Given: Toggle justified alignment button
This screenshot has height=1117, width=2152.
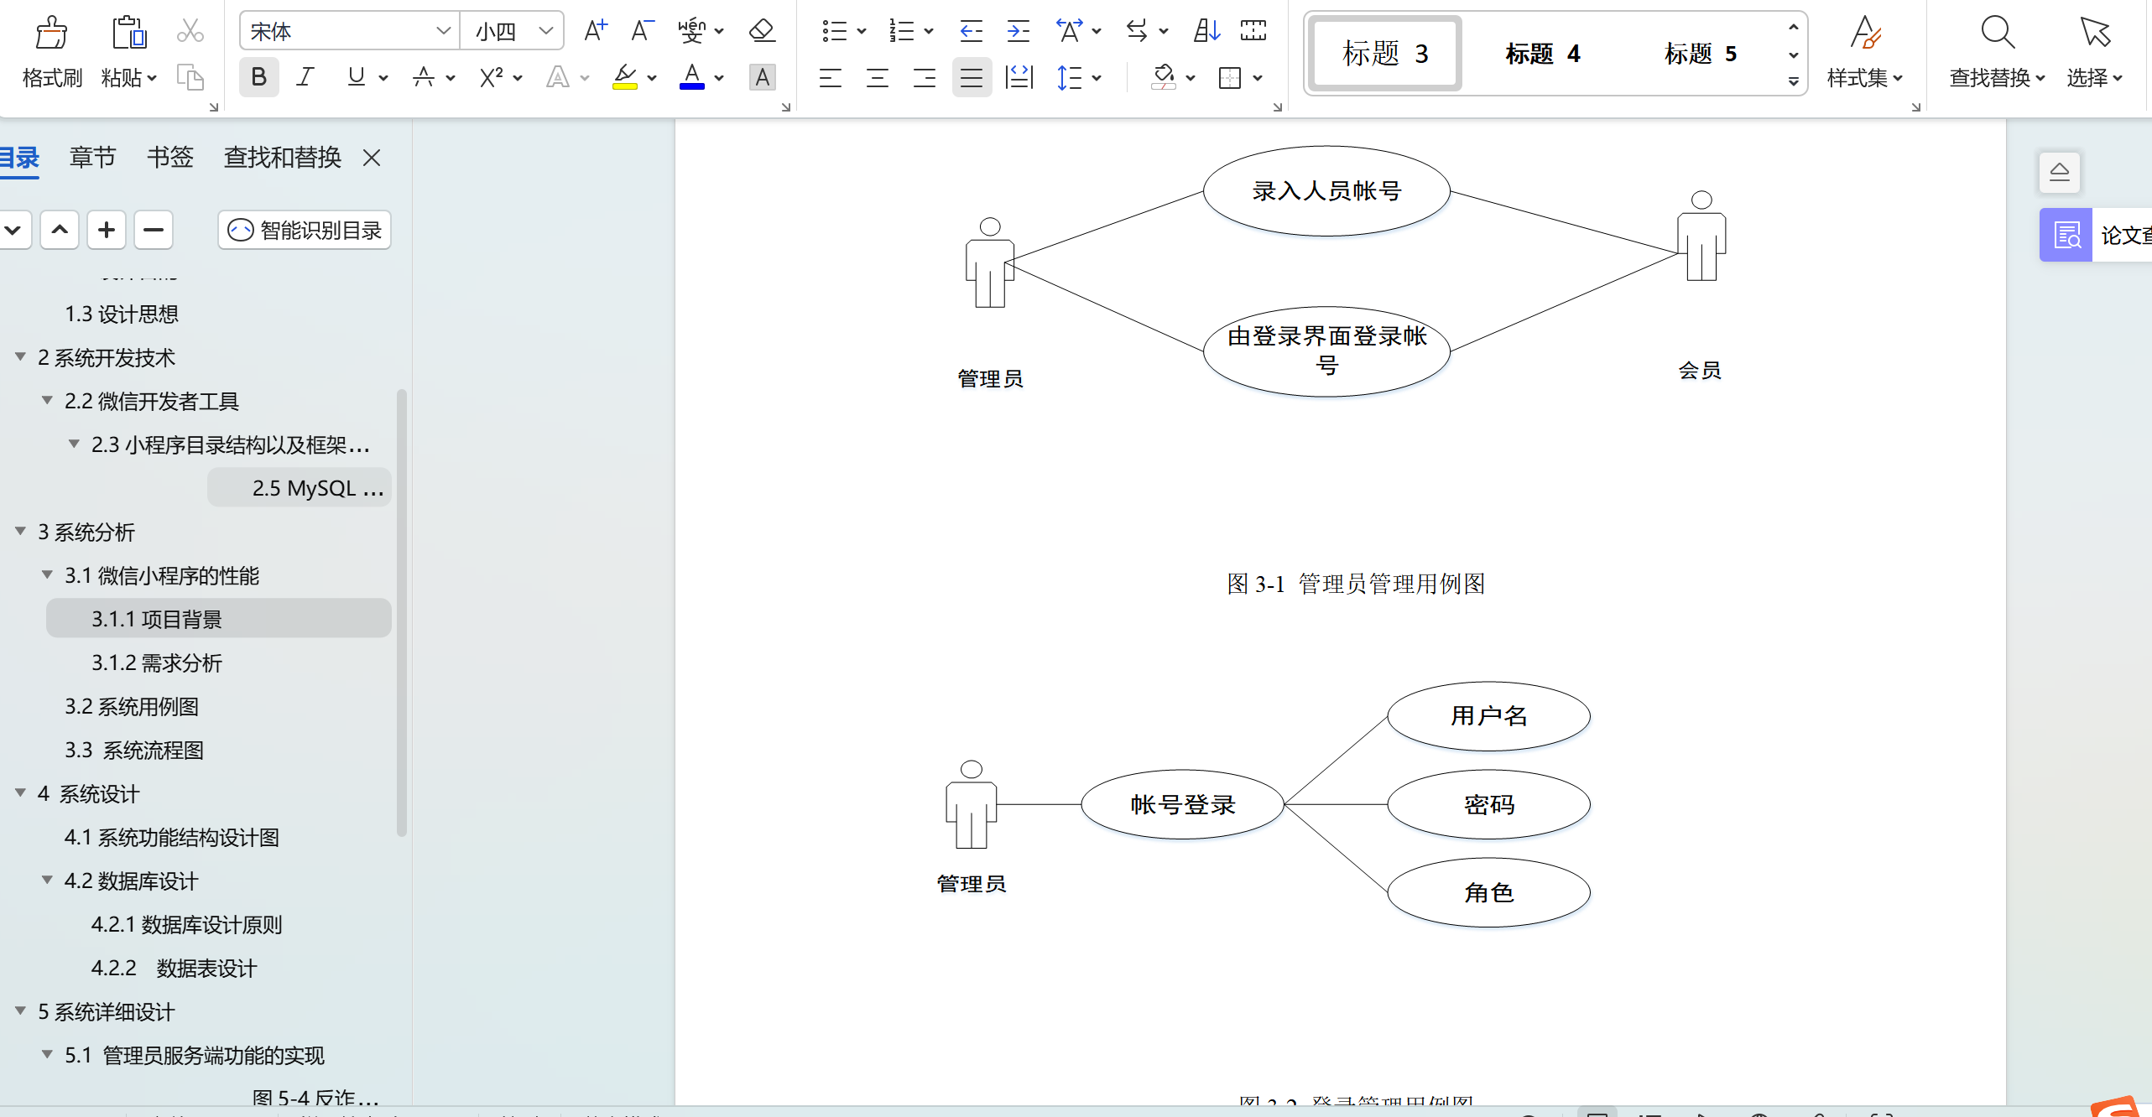Looking at the screenshot, I should [971, 78].
